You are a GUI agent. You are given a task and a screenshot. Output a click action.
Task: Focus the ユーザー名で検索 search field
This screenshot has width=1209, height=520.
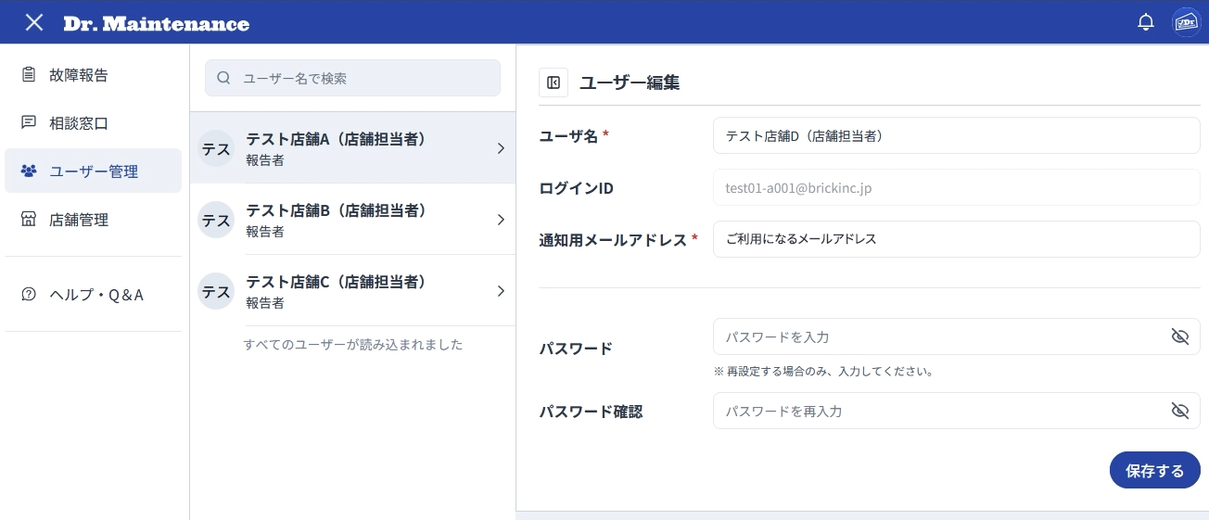coord(352,79)
